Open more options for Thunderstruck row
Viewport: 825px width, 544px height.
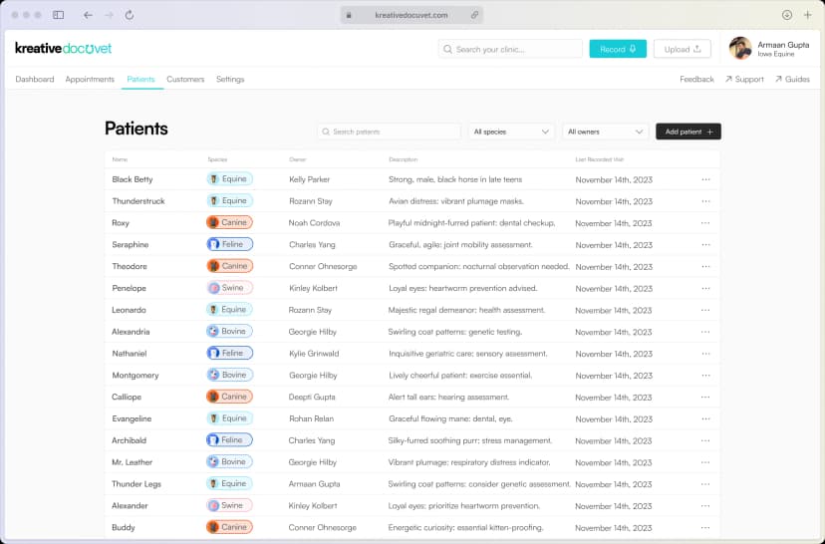coord(705,201)
